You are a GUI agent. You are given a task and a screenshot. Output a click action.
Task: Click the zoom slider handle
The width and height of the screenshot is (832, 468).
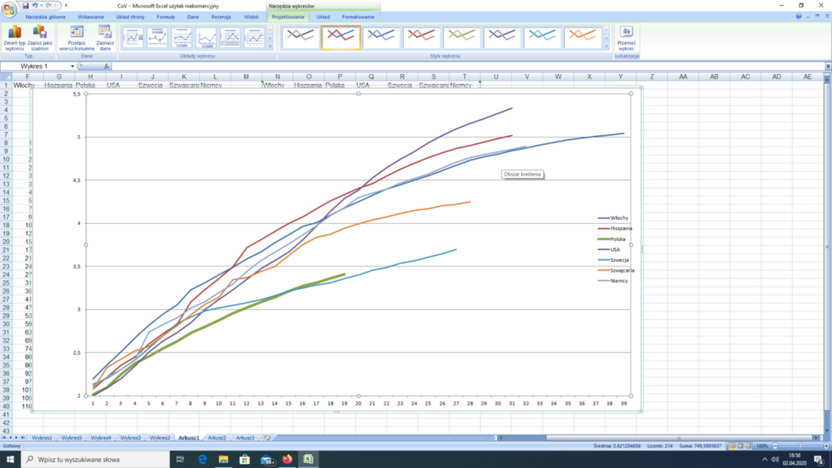[x=801, y=447]
